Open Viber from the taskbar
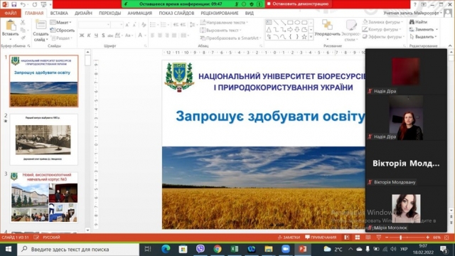Screen dimensions: 455x256 tap(200, 249)
